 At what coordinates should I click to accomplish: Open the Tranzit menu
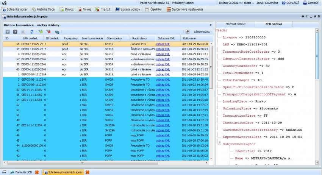[x=103, y=9]
